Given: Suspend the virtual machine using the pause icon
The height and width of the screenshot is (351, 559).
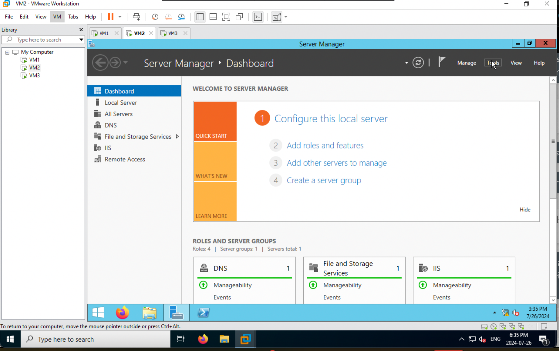Looking at the screenshot, I should [x=110, y=17].
